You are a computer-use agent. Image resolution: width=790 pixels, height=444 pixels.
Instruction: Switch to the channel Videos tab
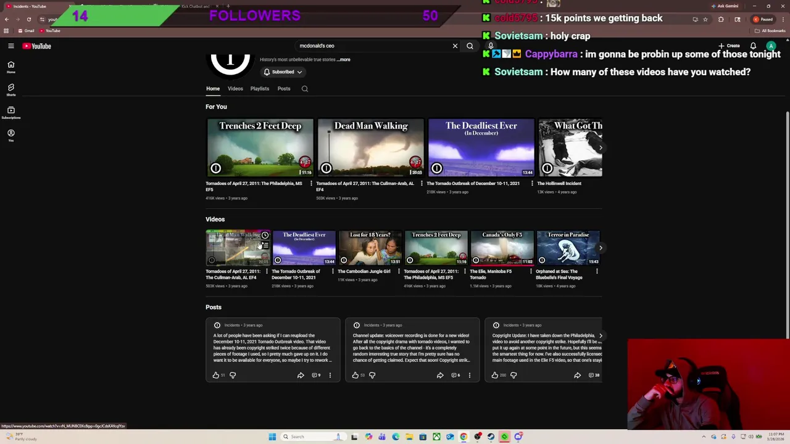pyautogui.click(x=235, y=89)
